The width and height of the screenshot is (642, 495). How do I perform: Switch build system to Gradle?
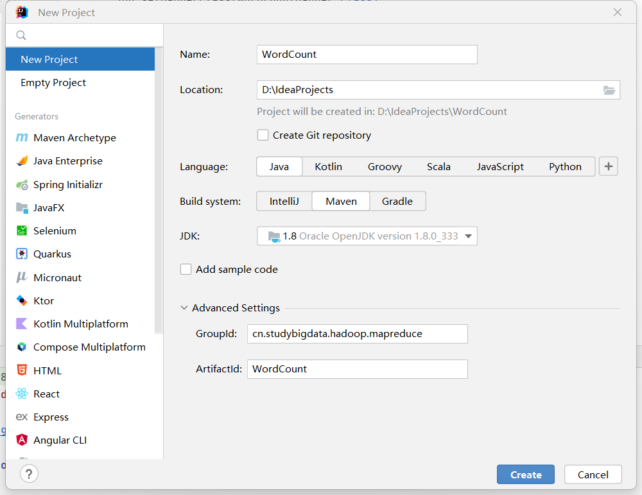[x=397, y=202]
